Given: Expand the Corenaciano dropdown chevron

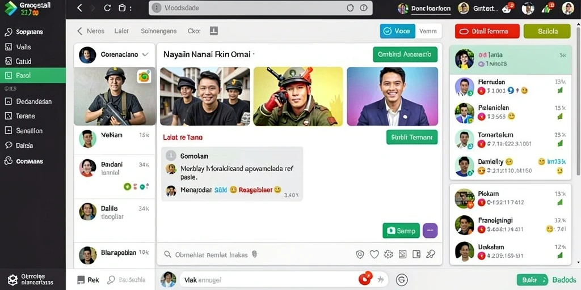Looking at the screenshot, I should [145, 54].
